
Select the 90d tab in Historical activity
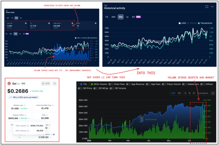pyautogui.click(x=120, y=17)
